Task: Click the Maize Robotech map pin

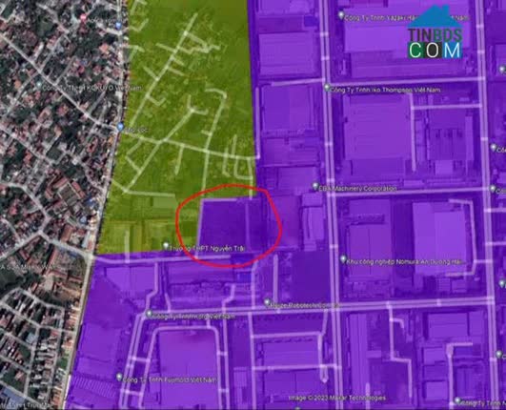Action: coord(267,302)
